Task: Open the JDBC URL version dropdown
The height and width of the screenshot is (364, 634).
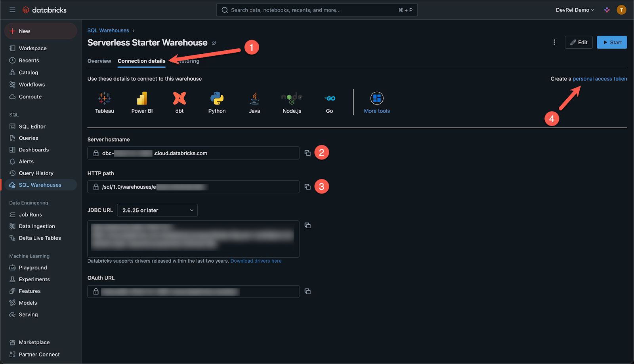Action: click(157, 210)
